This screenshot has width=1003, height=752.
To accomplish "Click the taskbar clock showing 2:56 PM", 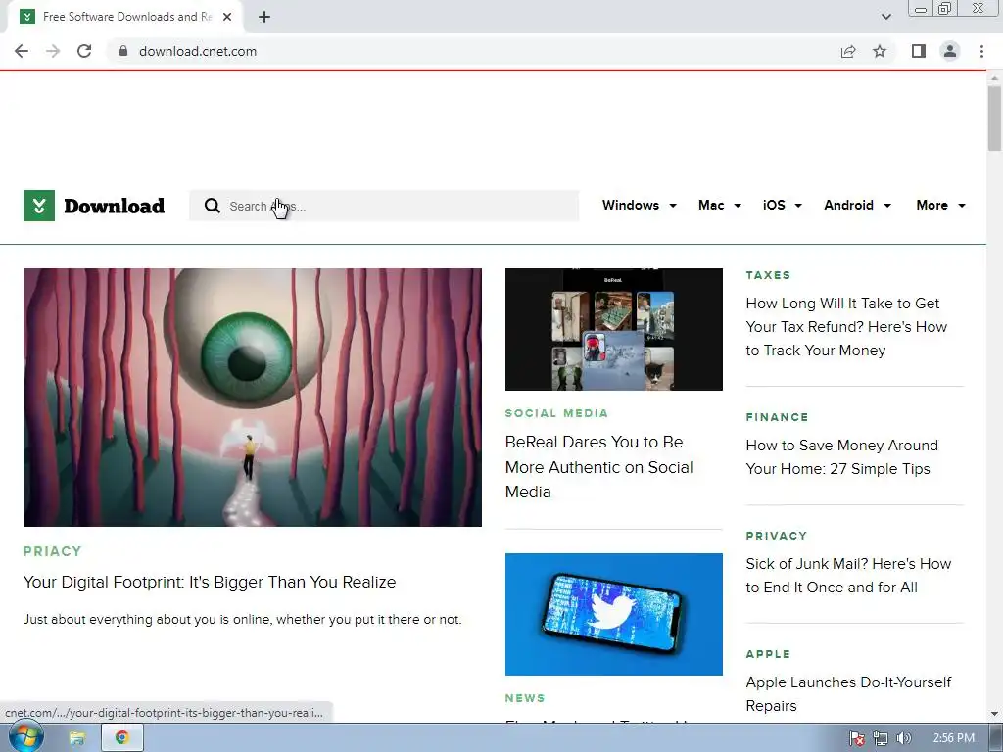I will pos(954,738).
